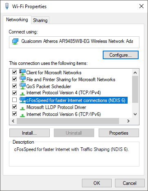Click the Properties button
The height and width of the screenshot is (191, 148).
(x=119, y=133)
